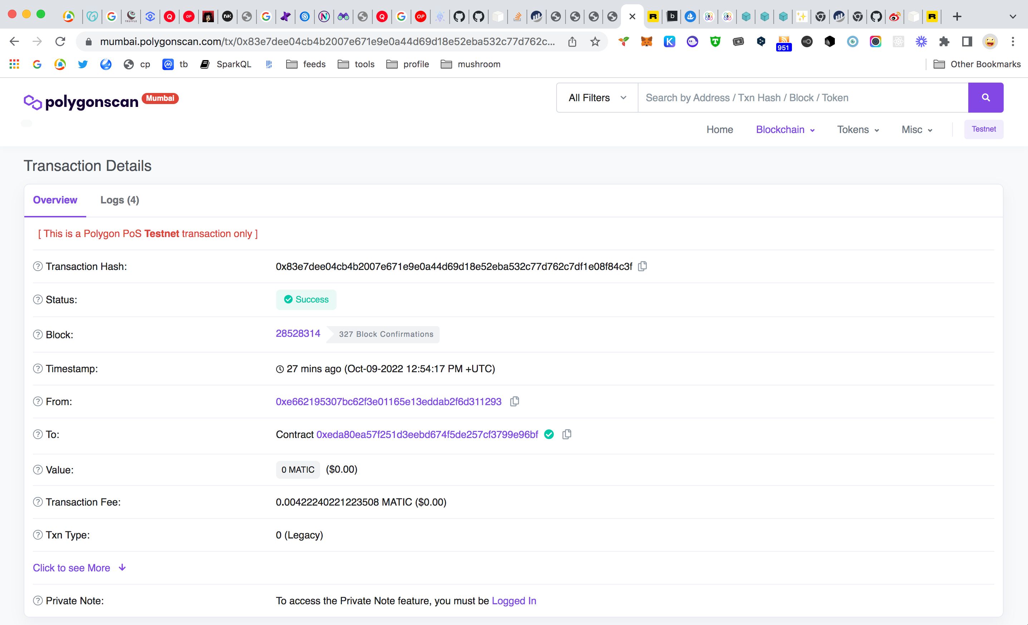Click the block number 28528314 link
The width and height of the screenshot is (1028, 625).
298,334
